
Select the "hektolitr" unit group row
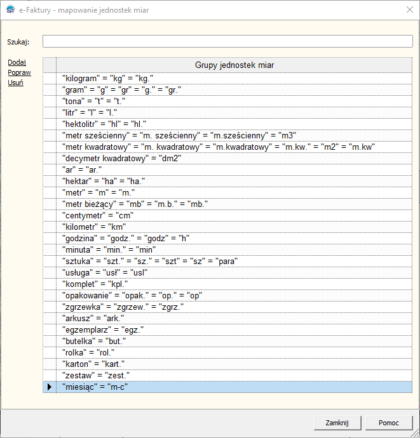point(105,124)
